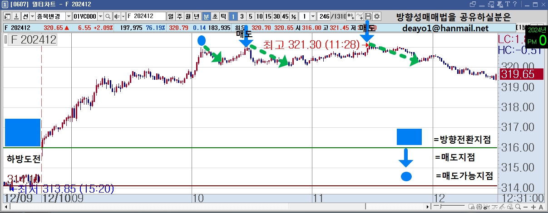Switch to daily period 일

tap(171, 16)
